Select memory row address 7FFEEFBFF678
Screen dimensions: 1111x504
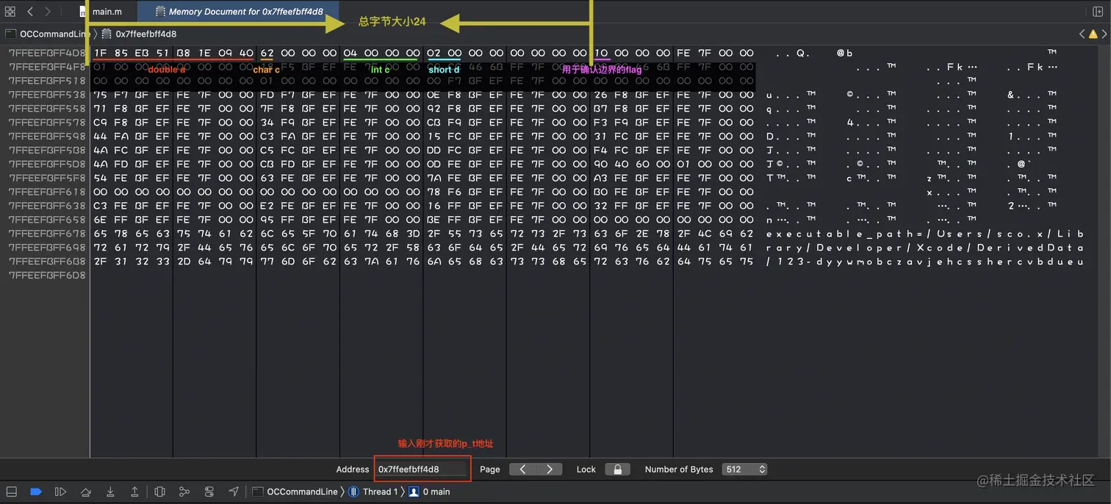click(x=47, y=234)
